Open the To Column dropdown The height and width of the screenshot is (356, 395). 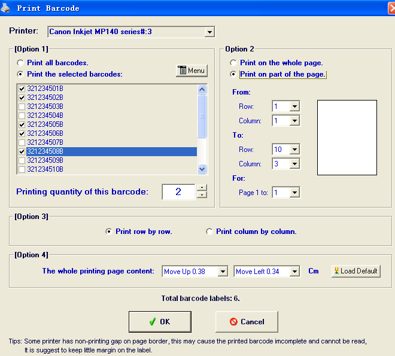(294, 164)
